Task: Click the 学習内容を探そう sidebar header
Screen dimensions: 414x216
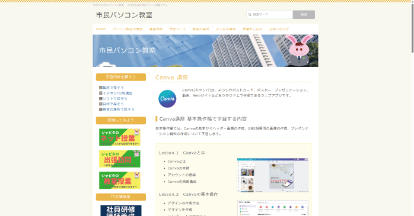Action: 120,77
